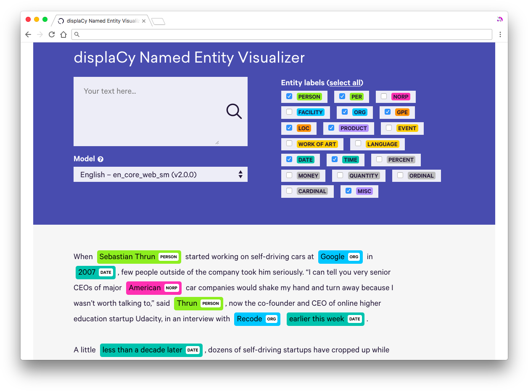
Task: Click the search icon inside the address bar
Action: click(x=77, y=34)
